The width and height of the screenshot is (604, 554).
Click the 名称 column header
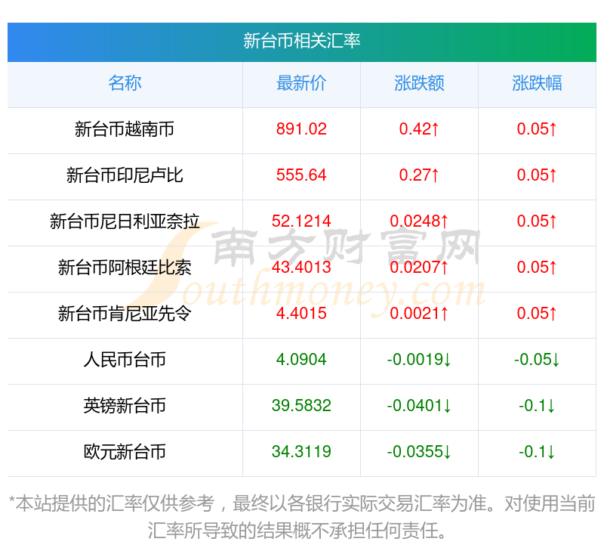[125, 83]
